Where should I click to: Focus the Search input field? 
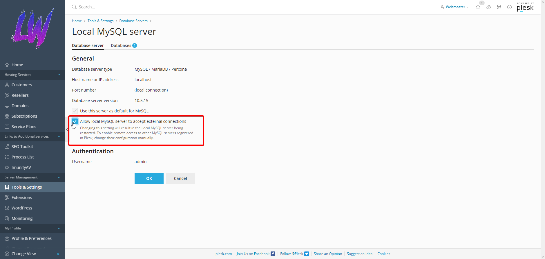coord(116,7)
